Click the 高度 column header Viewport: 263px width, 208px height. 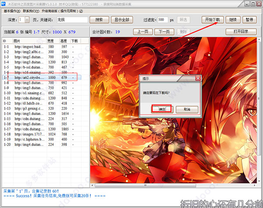click(x=65, y=41)
